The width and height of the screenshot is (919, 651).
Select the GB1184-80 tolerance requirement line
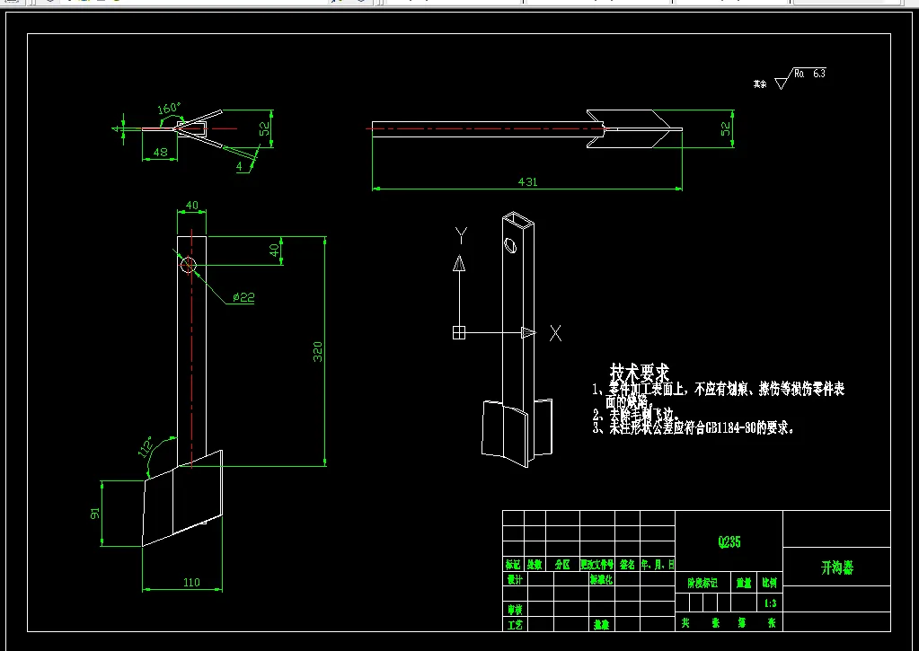694,427
